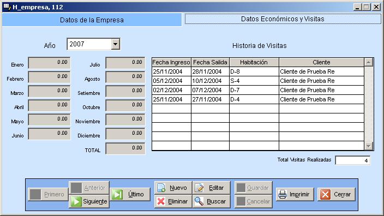
Task: Click the green play icon on Siguiente
Action: 76,202
